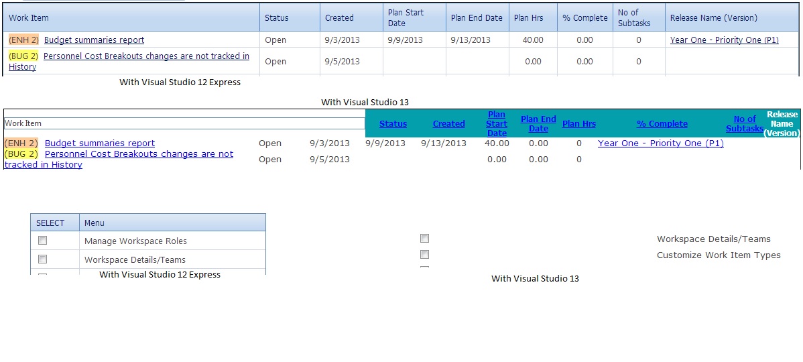Click the SELECT column header
The image size is (803, 362).
click(55, 223)
